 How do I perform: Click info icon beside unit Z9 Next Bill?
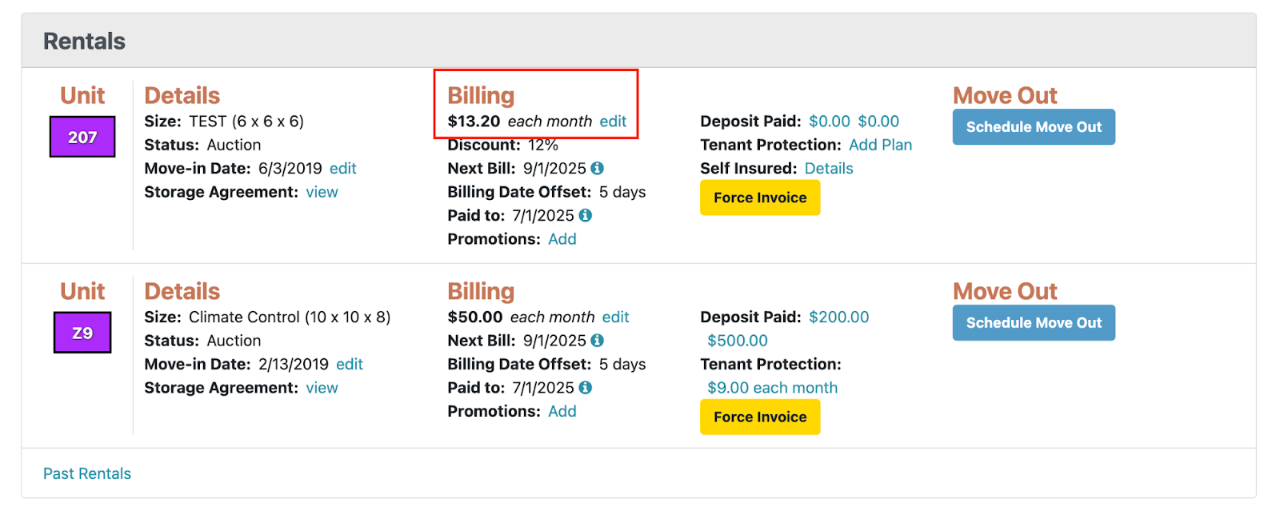(597, 340)
